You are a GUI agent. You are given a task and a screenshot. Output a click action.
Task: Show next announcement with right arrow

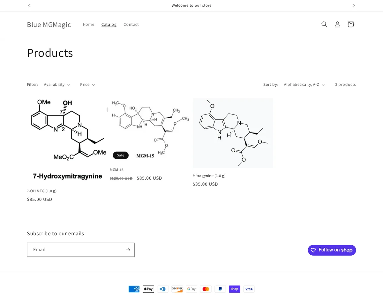(x=354, y=6)
